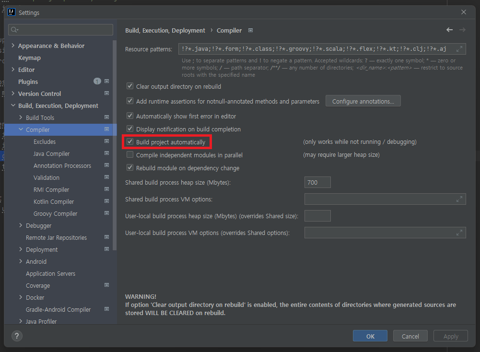Click the back arrow in the breadcrumb bar
The width and height of the screenshot is (480, 352).
coord(449,30)
